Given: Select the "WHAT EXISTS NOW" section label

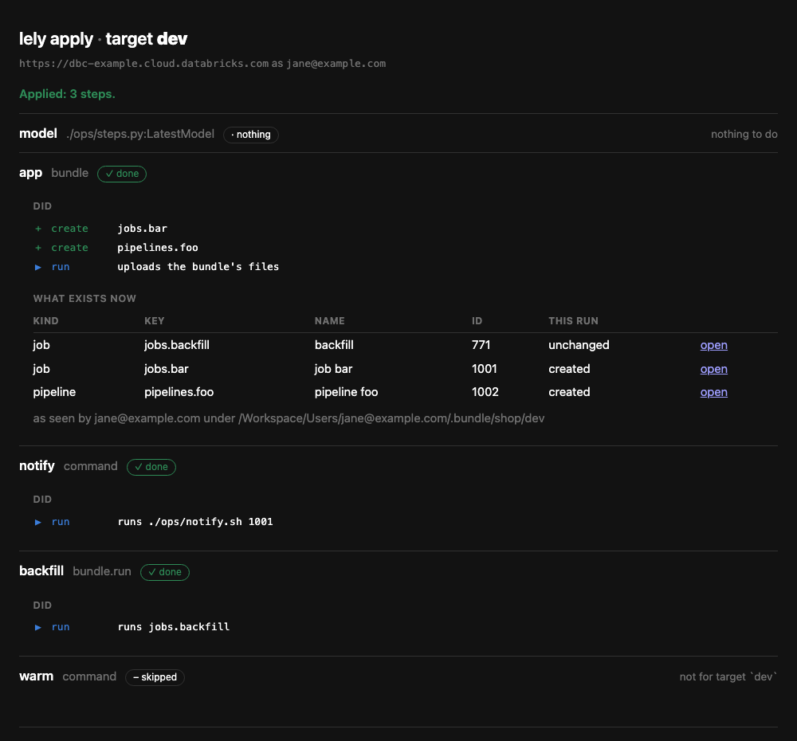Looking at the screenshot, I should pos(84,299).
